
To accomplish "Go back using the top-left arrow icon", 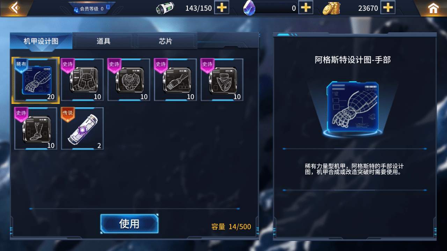I will 13,8.
